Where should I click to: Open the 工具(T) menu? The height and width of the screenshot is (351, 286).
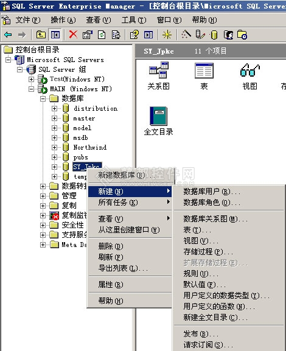134,20
